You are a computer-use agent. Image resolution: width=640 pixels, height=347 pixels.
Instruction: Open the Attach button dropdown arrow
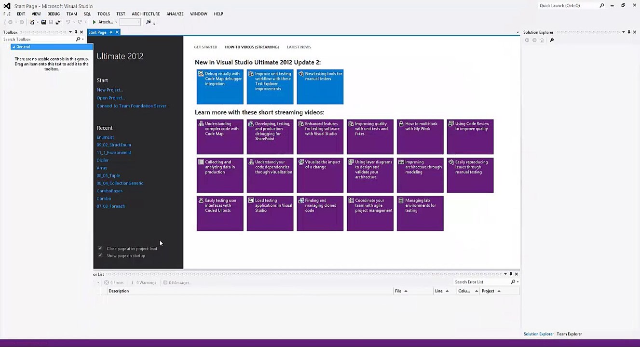click(x=115, y=22)
